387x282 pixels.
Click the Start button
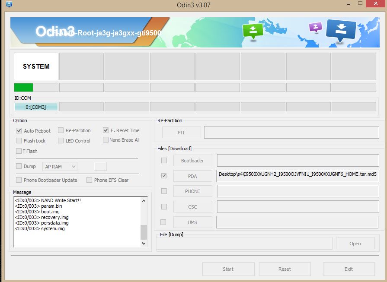click(x=228, y=269)
